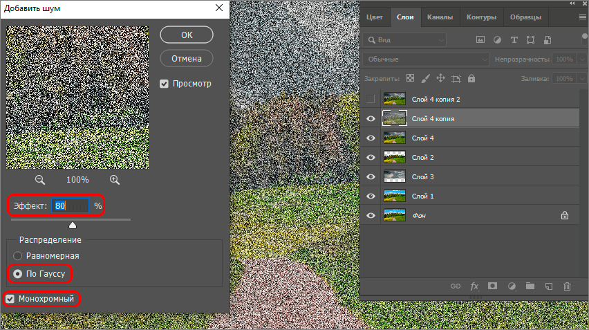Zoom in the noise preview with plus magnifier
This screenshot has height=330, width=589.
point(115,180)
